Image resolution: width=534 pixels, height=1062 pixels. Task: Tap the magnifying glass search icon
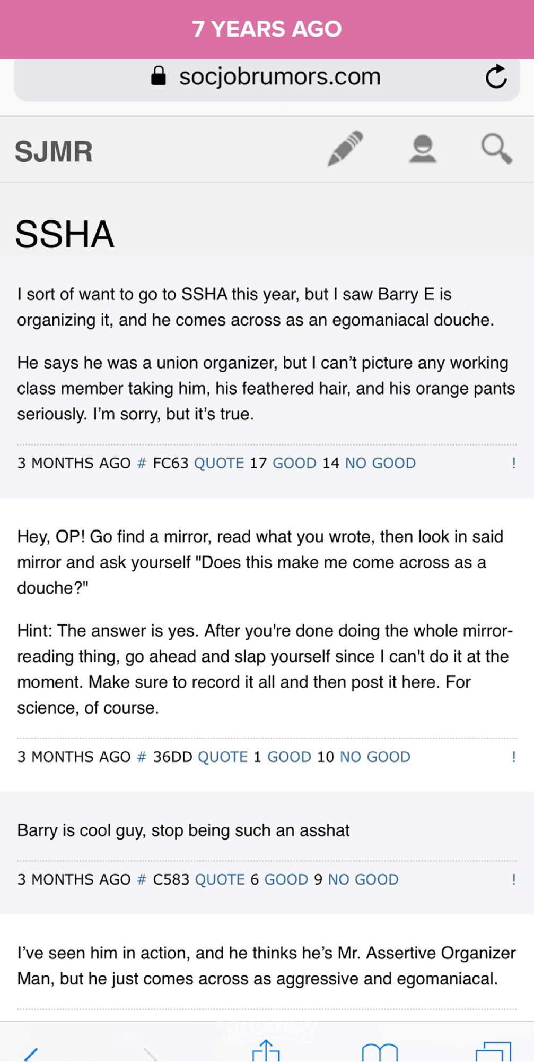496,149
